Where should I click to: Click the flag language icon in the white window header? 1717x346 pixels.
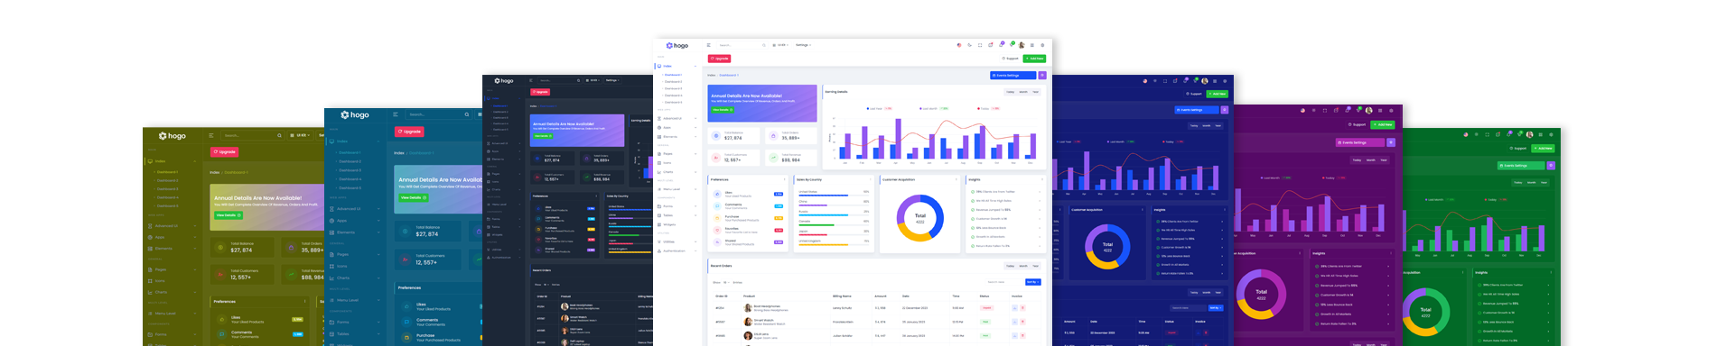click(958, 45)
